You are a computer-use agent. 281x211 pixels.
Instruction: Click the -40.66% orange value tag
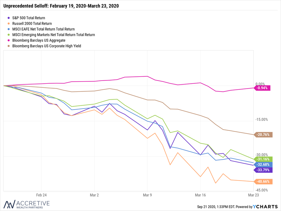pos(263,181)
